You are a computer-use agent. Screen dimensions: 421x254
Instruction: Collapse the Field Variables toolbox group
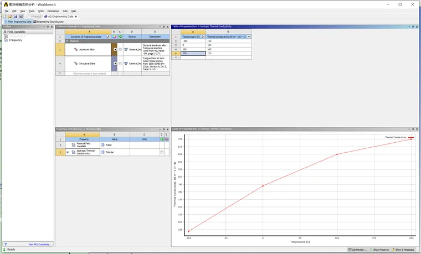(x=5, y=32)
